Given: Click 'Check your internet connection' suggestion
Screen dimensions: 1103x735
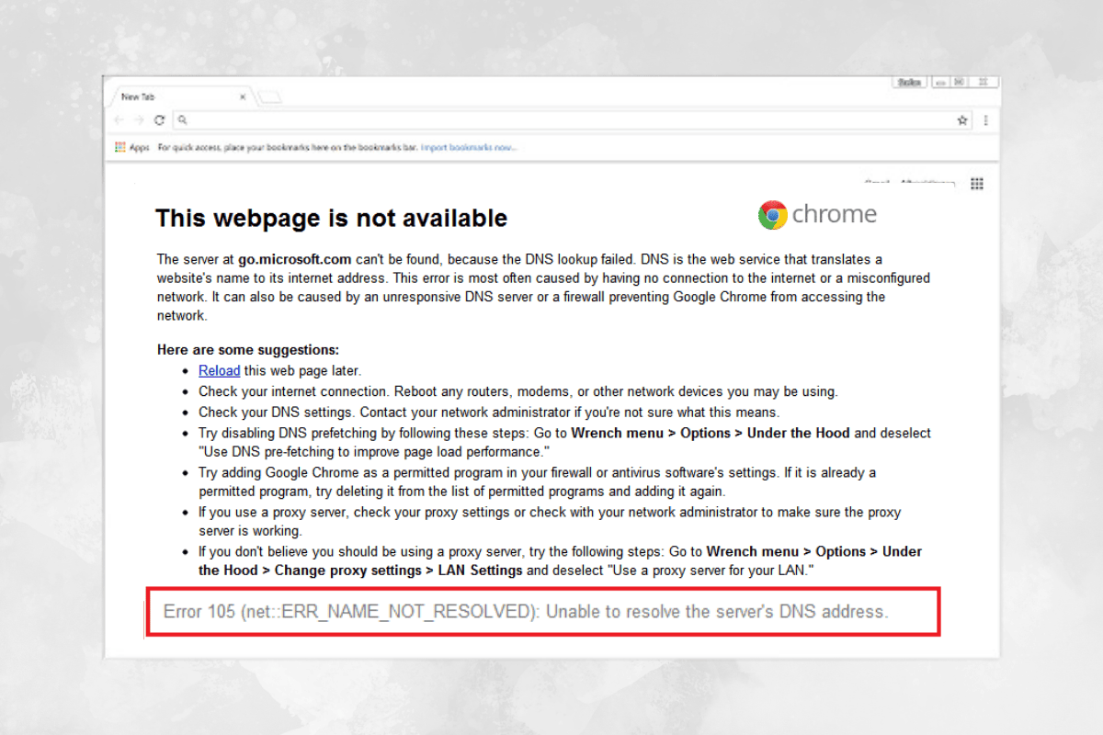Looking at the screenshot, I should tap(518, 392).
